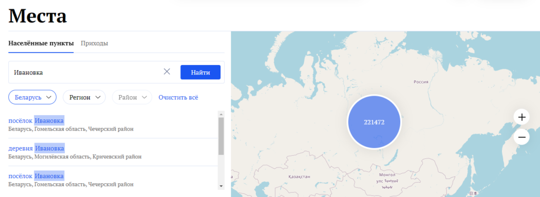Zoom in on the map with plus button
The width and height of the screenshot is (540, 197).
tap(522, 117)
